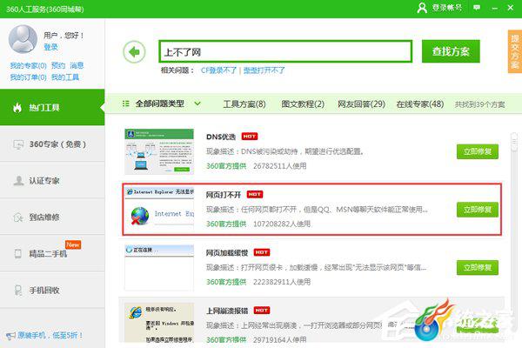The width and height of the screenshot is (522, 348).
Task: Switch to 网友回答(29) tab
Action: (361, 104)
